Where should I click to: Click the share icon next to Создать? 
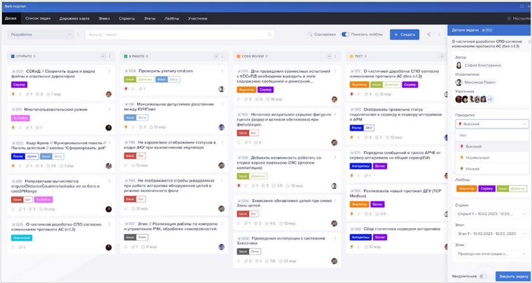pos(429,35)
